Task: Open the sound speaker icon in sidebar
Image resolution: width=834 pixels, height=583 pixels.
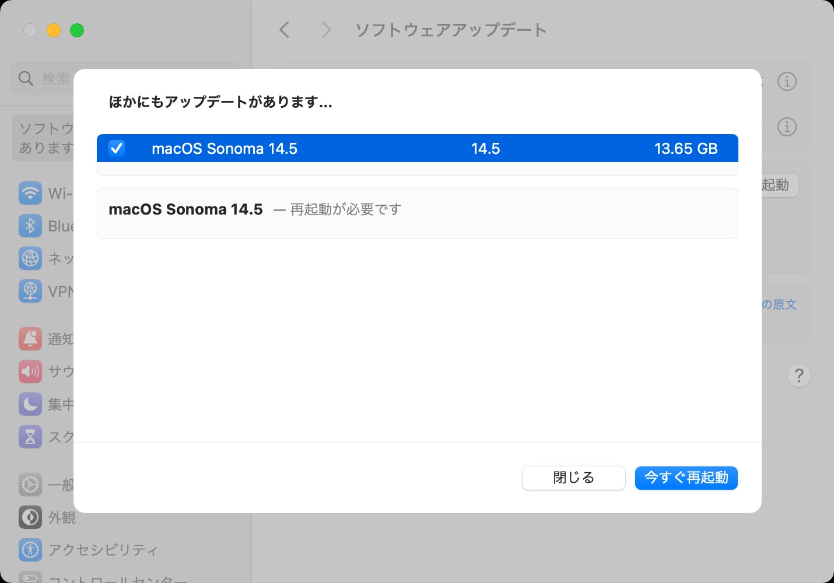Action: (x=30, y=371)
